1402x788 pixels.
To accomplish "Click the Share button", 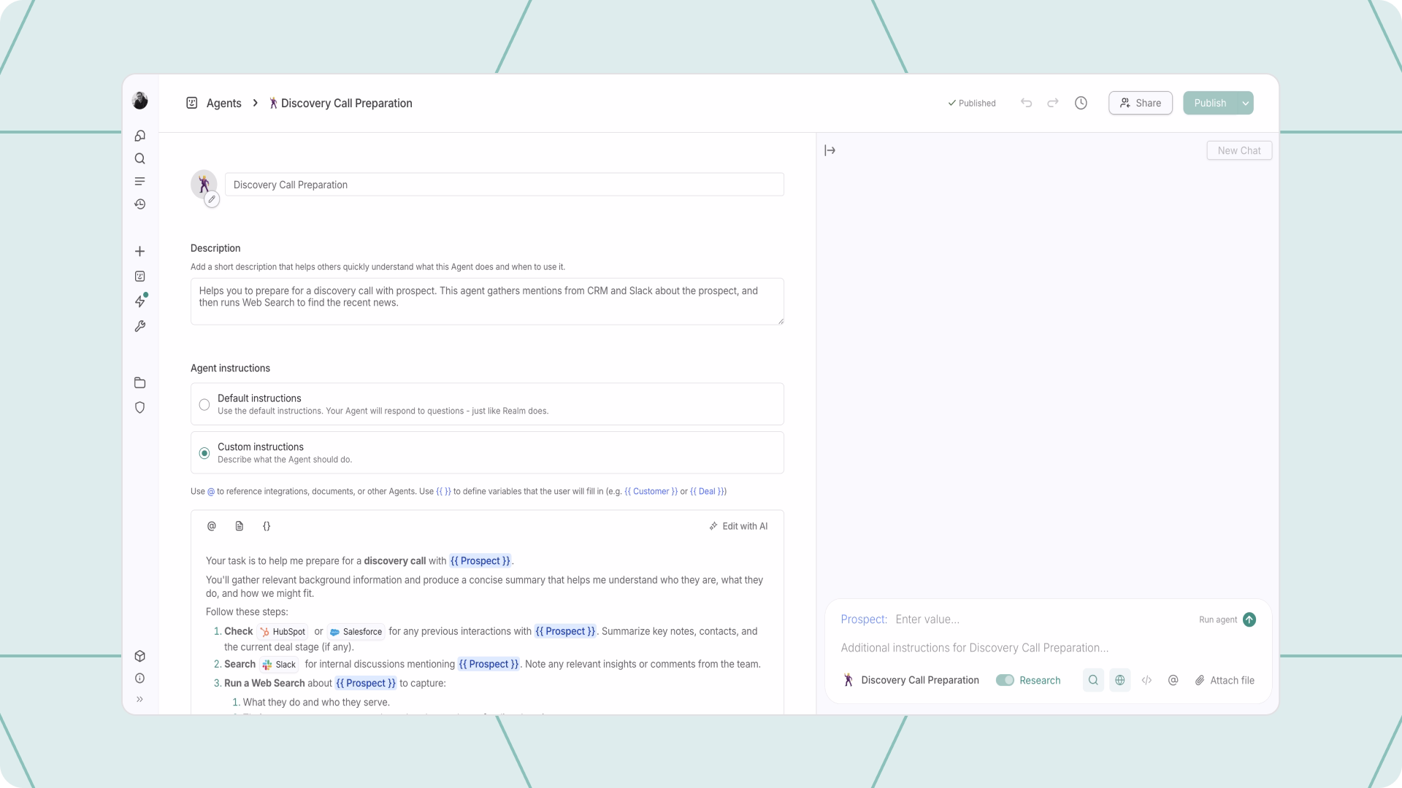I will 1140,103.
